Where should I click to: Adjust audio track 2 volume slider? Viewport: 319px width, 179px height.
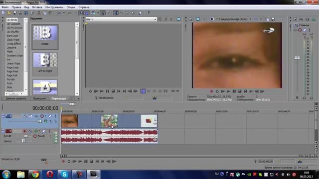click(25, 136)
